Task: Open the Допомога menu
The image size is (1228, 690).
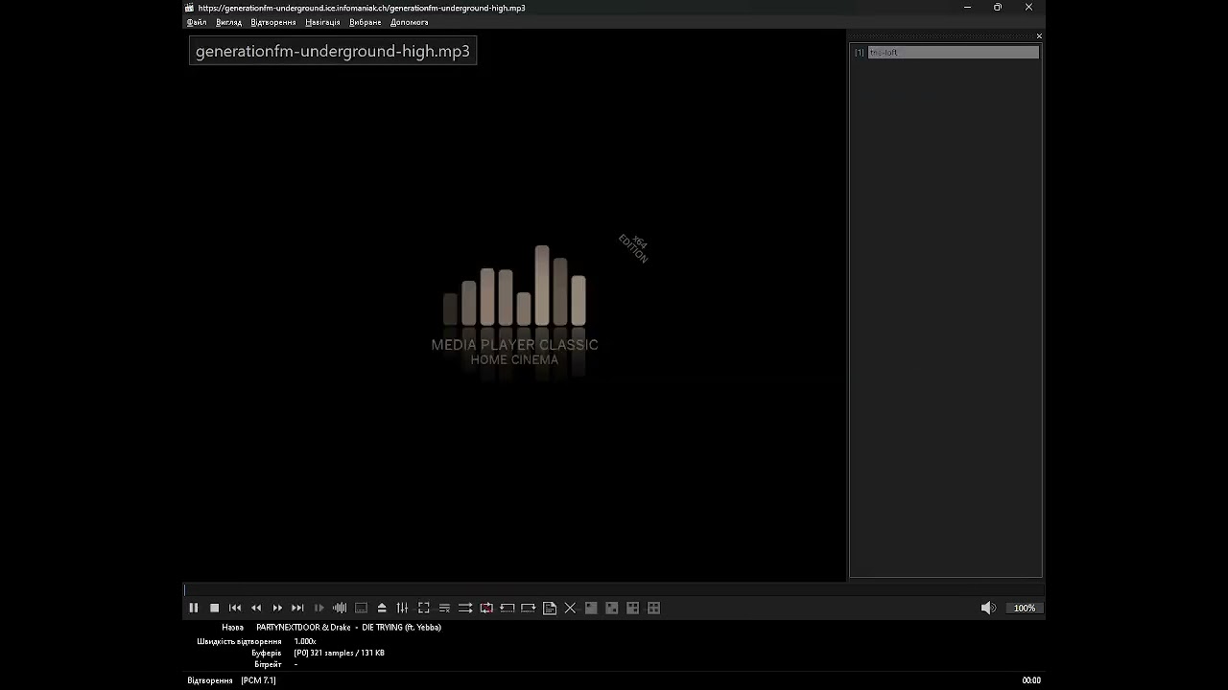Action: point(410,22)
